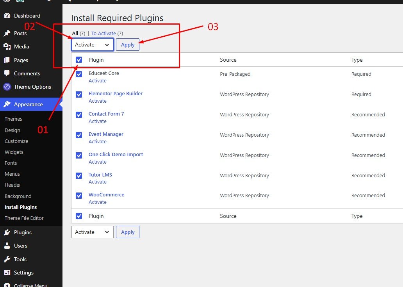
Task: Open the Customize submenu item
Action: pyautogui.click(x=16, y=141)
